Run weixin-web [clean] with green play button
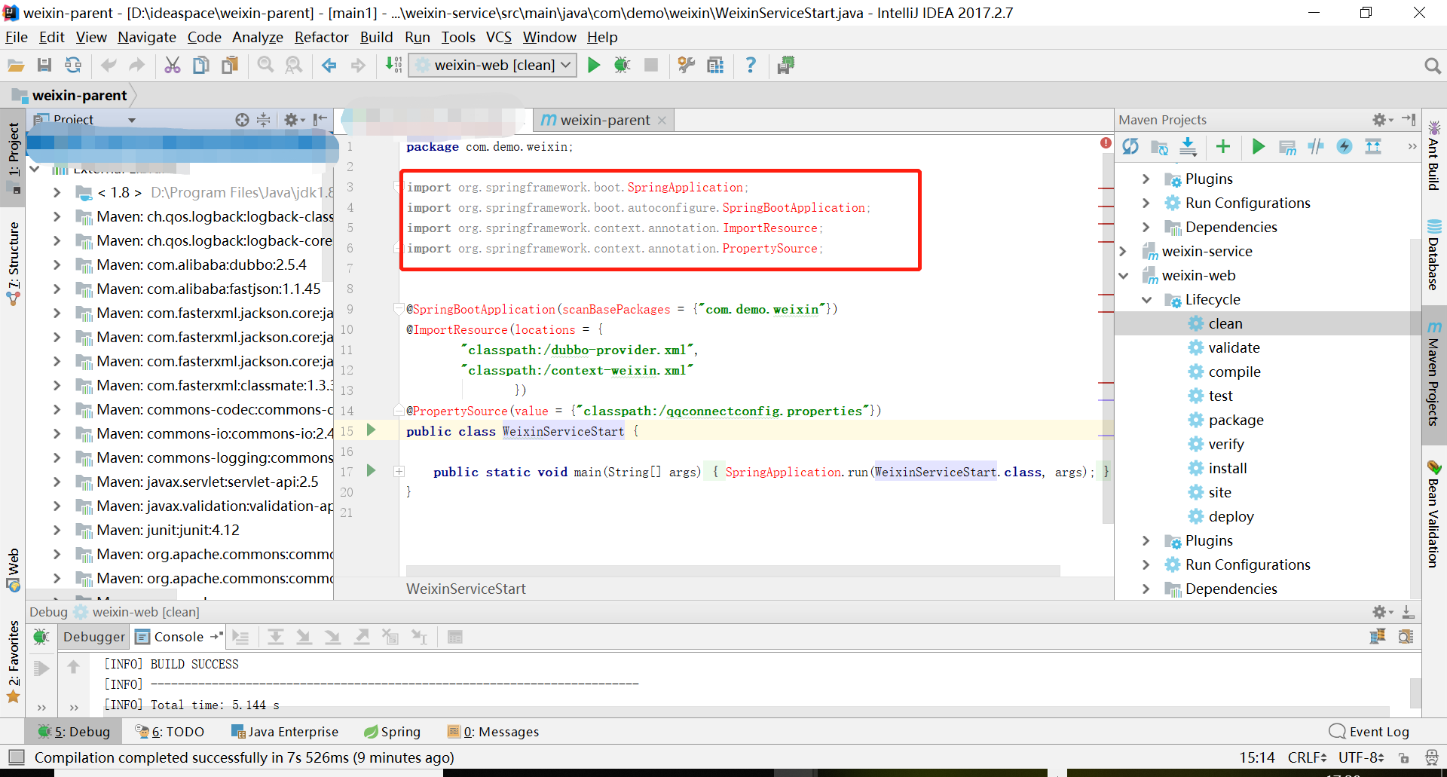 point(594,66)
